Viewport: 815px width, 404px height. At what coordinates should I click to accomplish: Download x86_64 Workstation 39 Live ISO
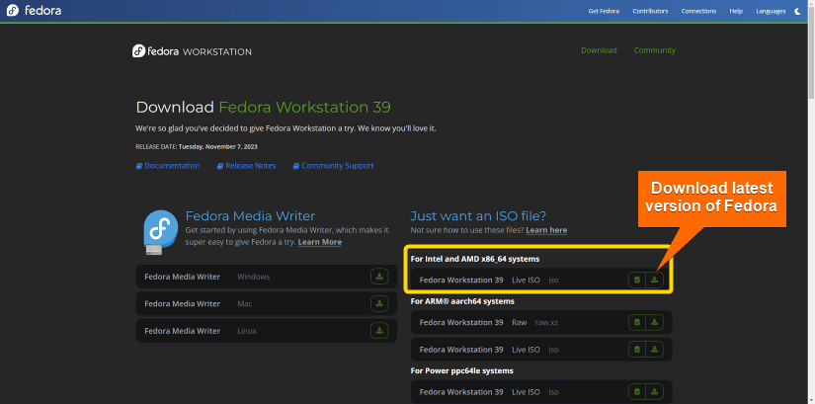[654, 280]
